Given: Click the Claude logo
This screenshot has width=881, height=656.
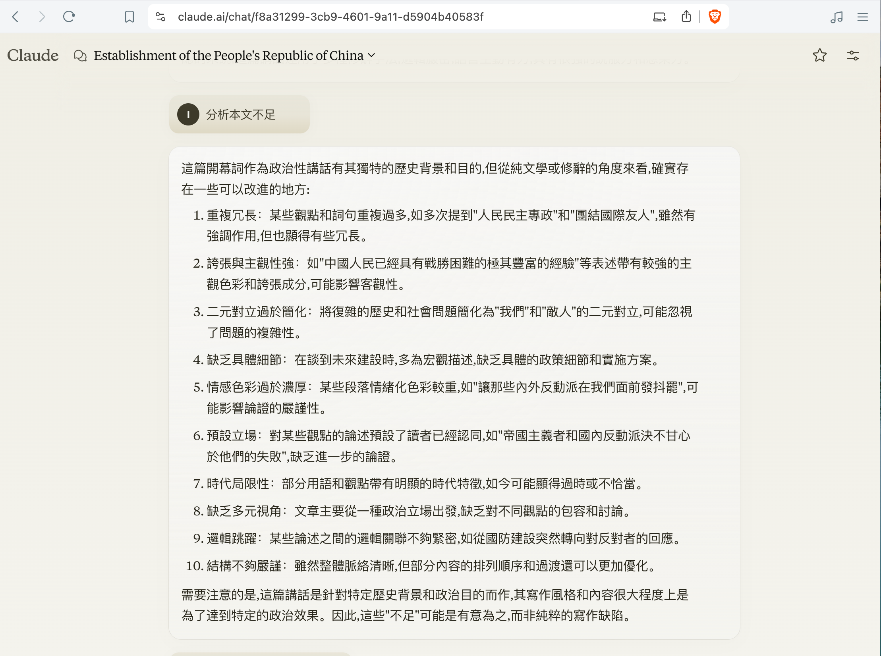Looking at the screenshot, I should click(33, 55).
